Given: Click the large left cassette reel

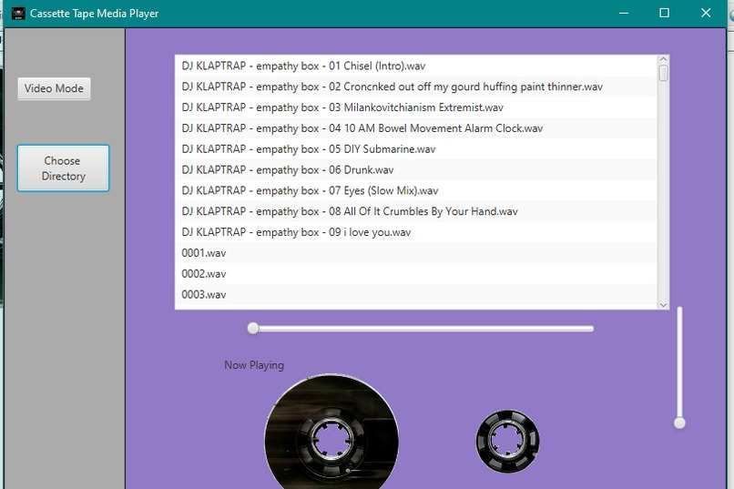Looking at the screenshot, I should (x=331, y=433).
